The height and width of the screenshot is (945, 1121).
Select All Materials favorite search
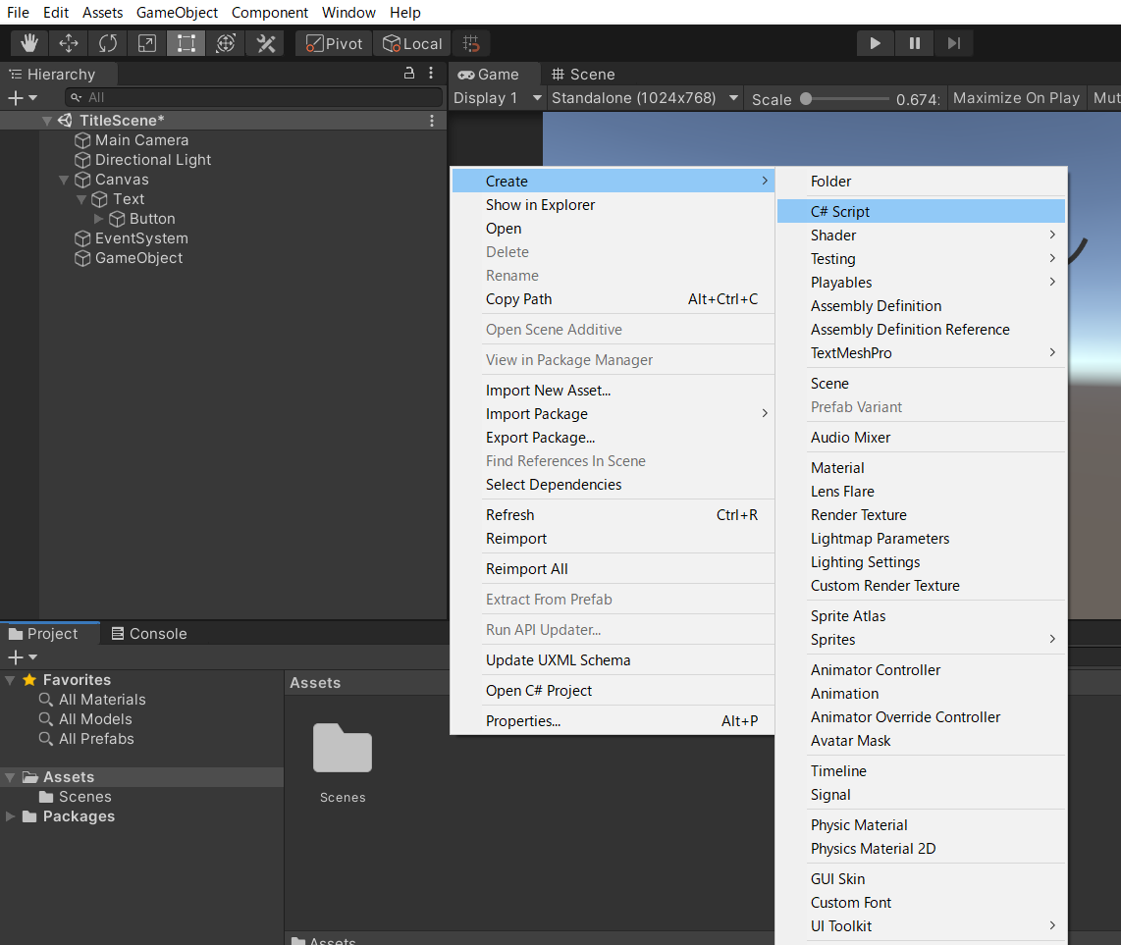pyautogui.click(x=92, y=700)
